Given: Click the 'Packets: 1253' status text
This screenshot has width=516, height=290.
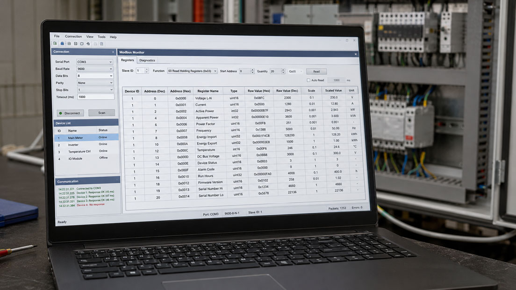Looking at the screenshot, I should tap(337, 208).
